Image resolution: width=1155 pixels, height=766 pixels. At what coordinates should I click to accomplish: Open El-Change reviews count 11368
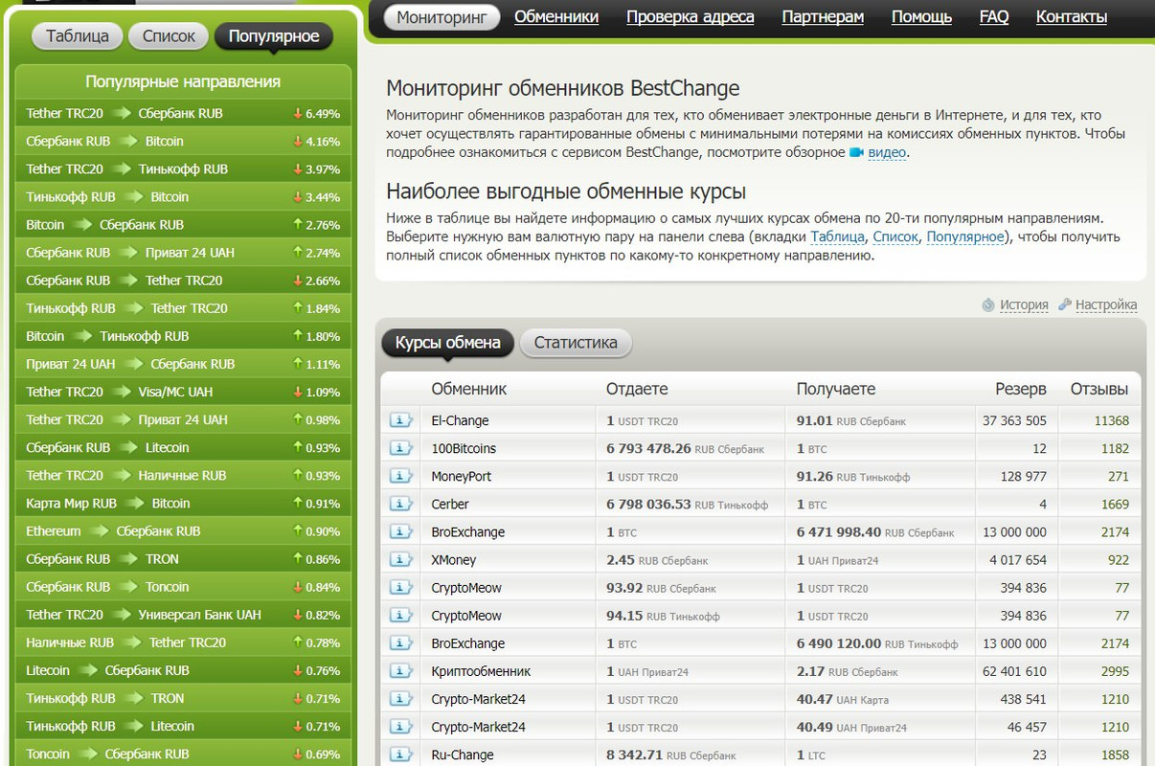pyautogui.click(x=1112, y=420)
